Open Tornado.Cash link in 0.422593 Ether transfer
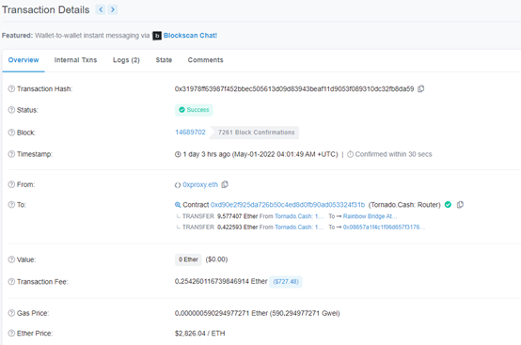This screenshot has height=345, width=521. 299,227
